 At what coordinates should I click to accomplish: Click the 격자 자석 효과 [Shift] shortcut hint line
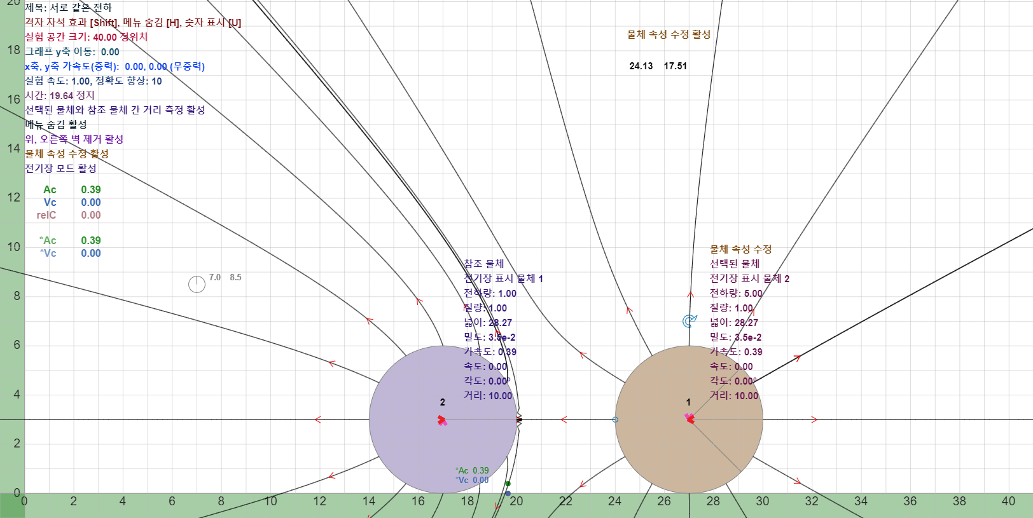tap(133, 22)
